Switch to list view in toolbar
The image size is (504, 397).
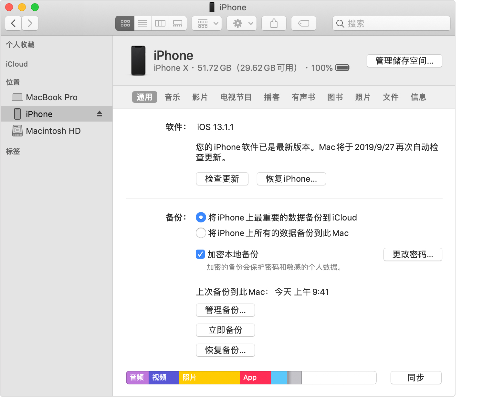pyautogui.click(x=143, y=23)
